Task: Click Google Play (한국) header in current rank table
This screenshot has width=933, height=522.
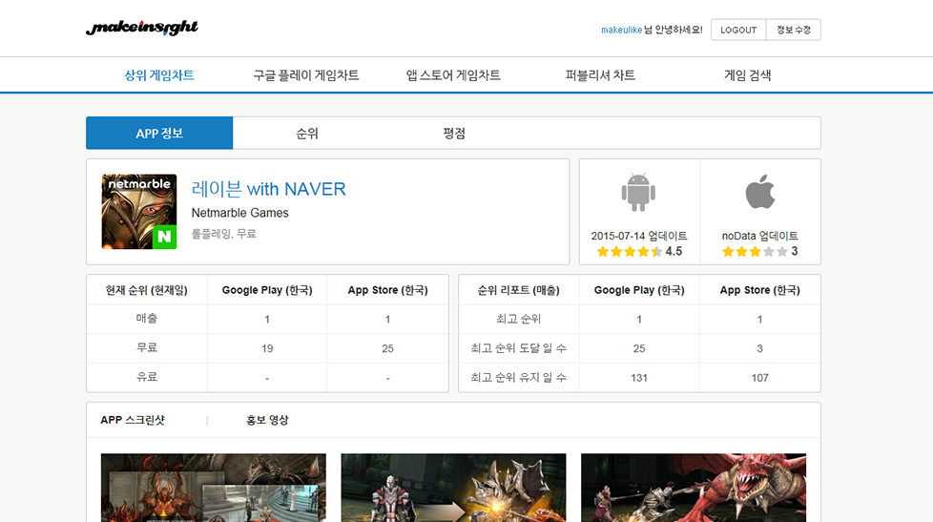Action: tap(267, 290)
